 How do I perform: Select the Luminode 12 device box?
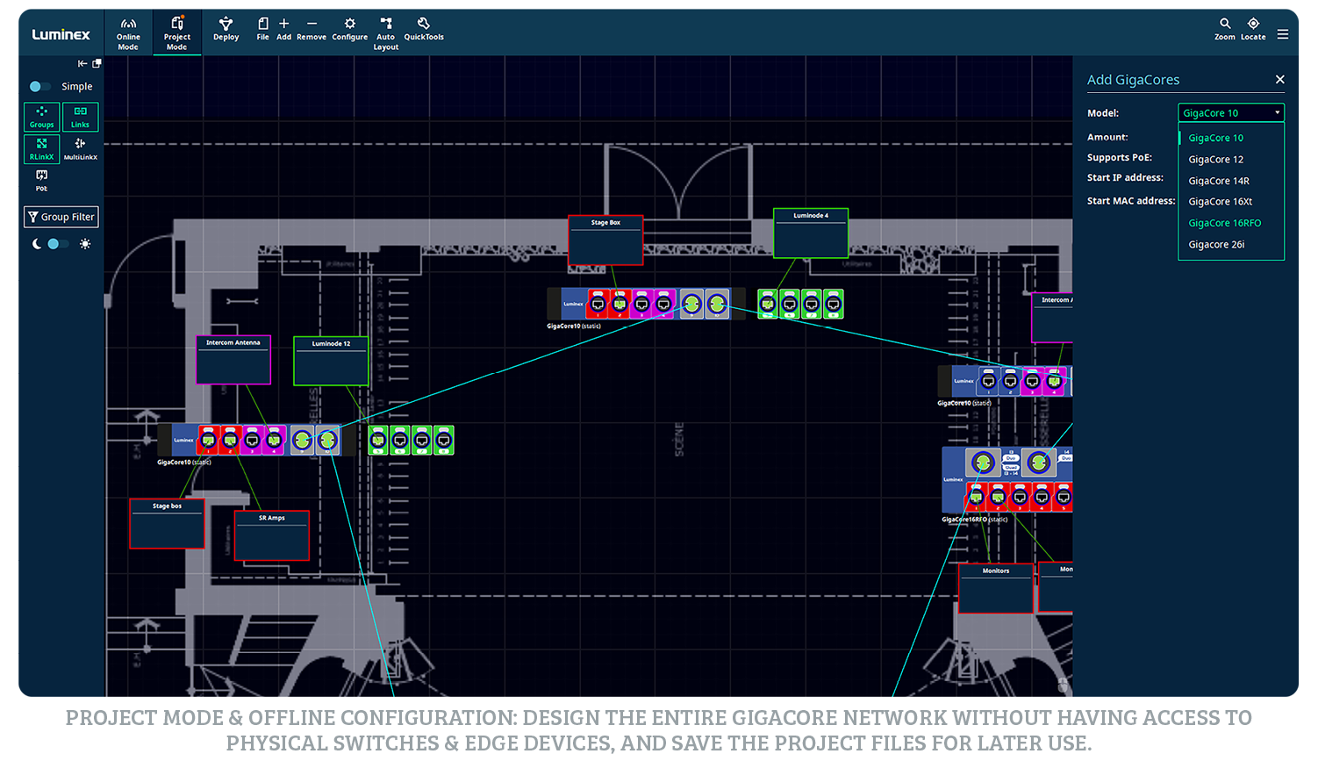331,362
